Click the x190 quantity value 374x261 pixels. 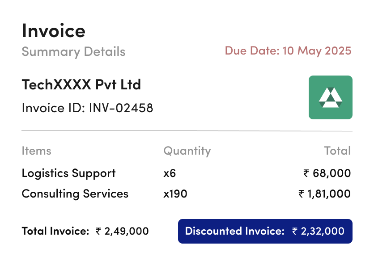[x=175, y=194]
